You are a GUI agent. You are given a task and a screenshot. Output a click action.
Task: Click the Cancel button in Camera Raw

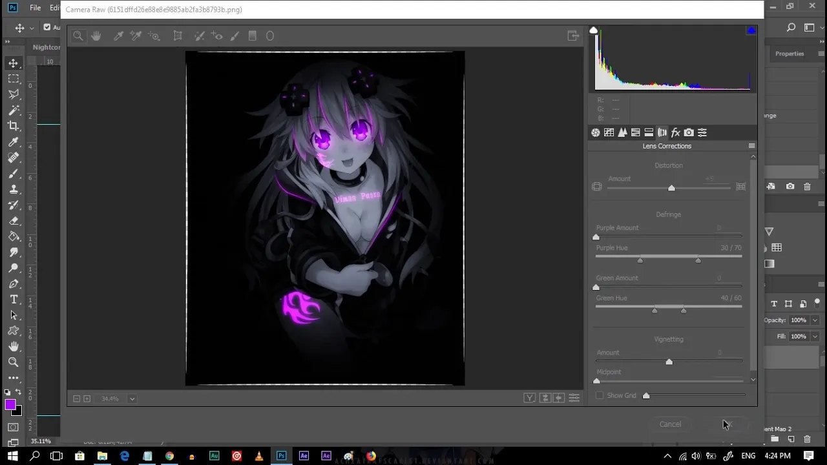tap(670, 424)
